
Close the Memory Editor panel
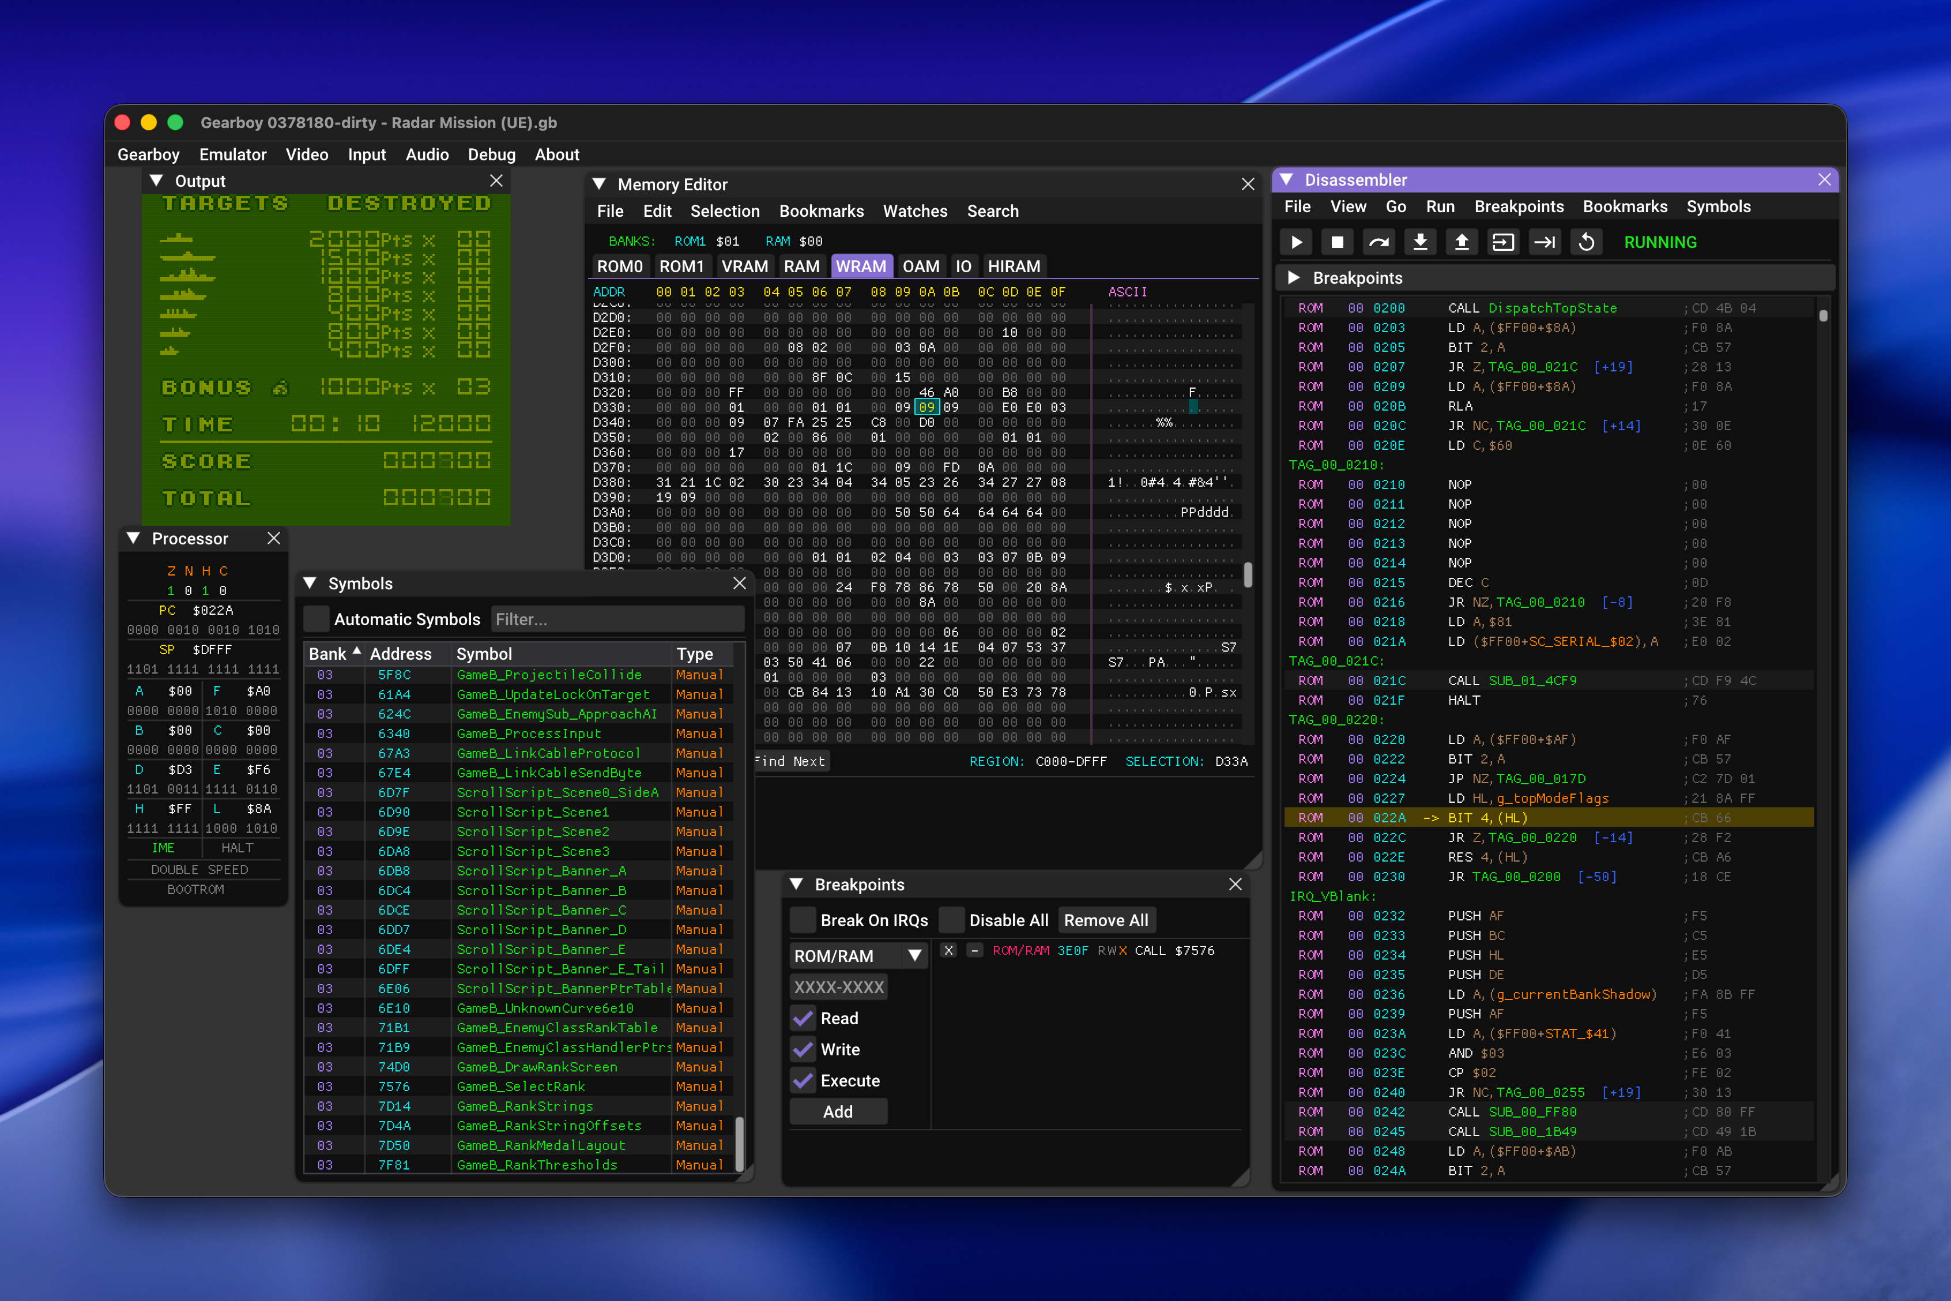tap(1248, 184)
